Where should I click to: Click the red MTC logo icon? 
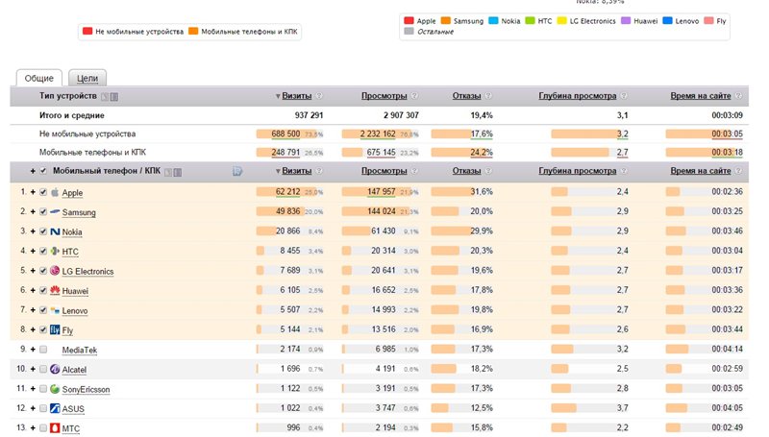[x=55, y=428]
